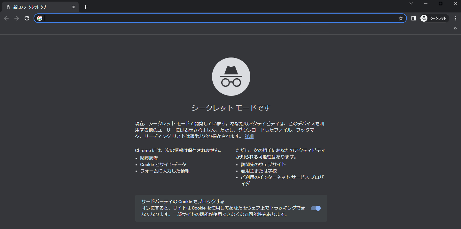This screenshot has width=461, height=229.
Task: Click the サードパーティの Cookie をブロックする title
Action: (x=183, y=202)
